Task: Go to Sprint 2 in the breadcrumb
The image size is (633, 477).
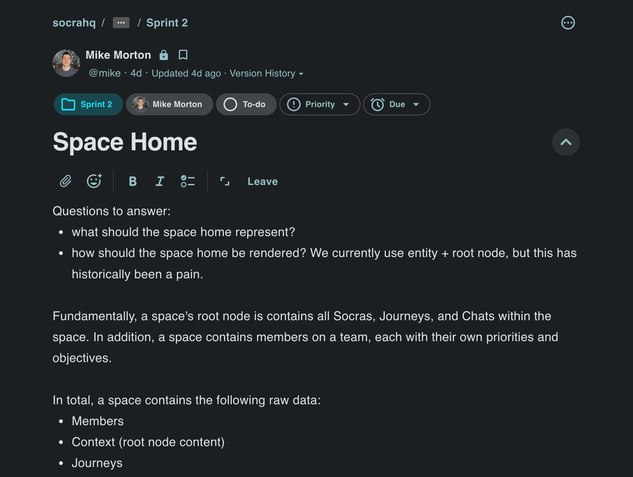Action: pyautogui.click(x=167, y=23)
